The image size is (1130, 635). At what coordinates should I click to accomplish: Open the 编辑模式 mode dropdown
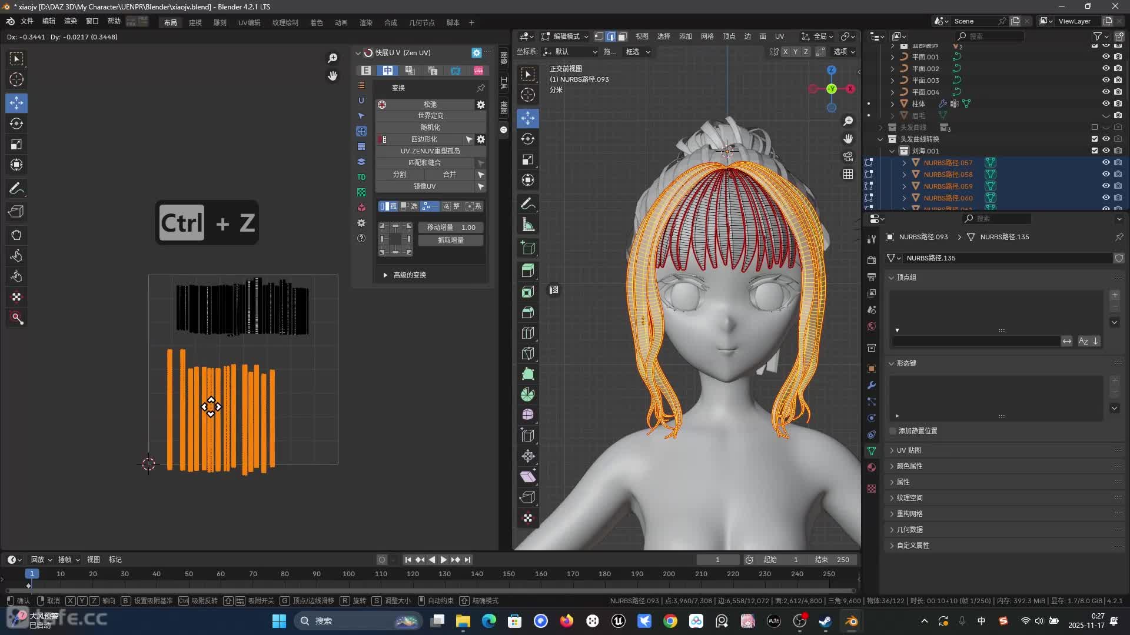click(565, 36)
